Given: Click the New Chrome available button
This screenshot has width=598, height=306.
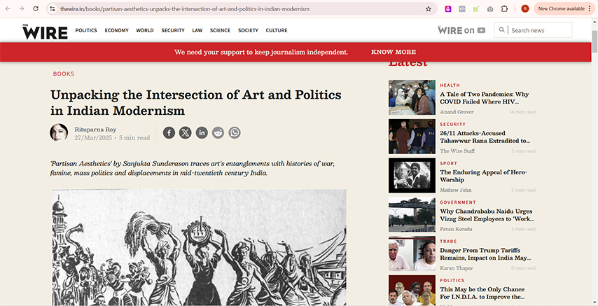Looking at the screenshot, I should click(x=561, y=8).
